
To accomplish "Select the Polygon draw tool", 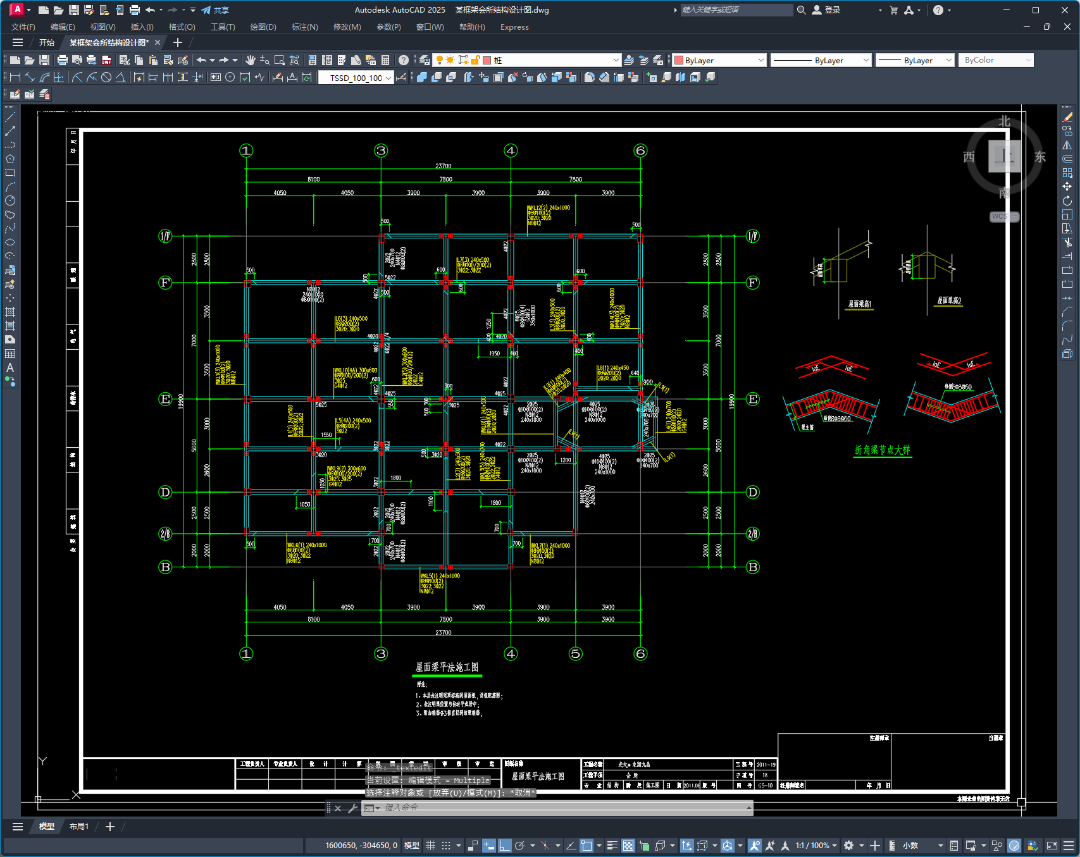I will click(10, 159).
